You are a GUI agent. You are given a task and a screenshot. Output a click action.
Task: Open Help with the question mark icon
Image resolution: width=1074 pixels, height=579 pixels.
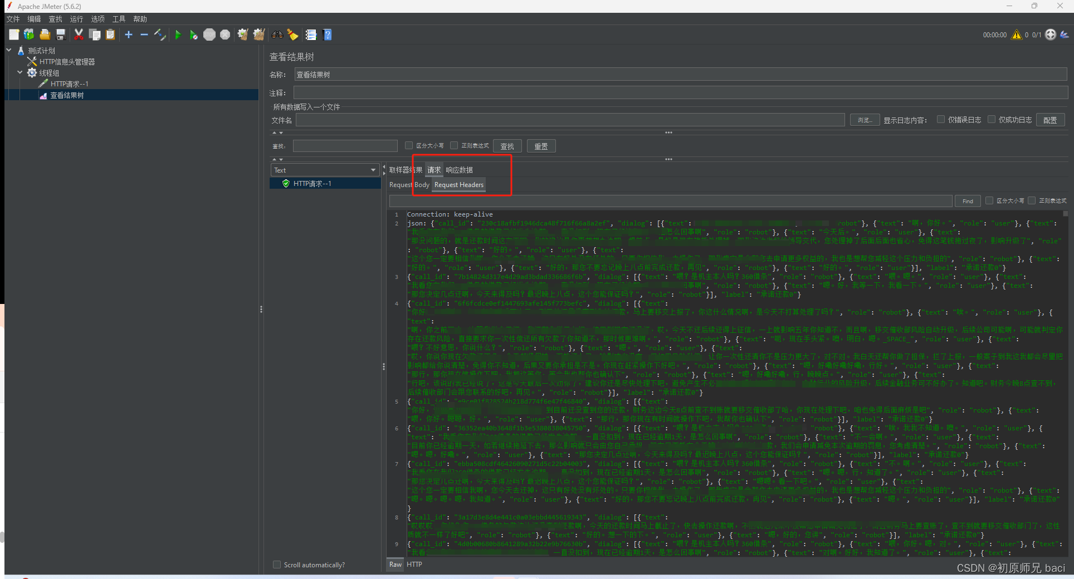328,35
